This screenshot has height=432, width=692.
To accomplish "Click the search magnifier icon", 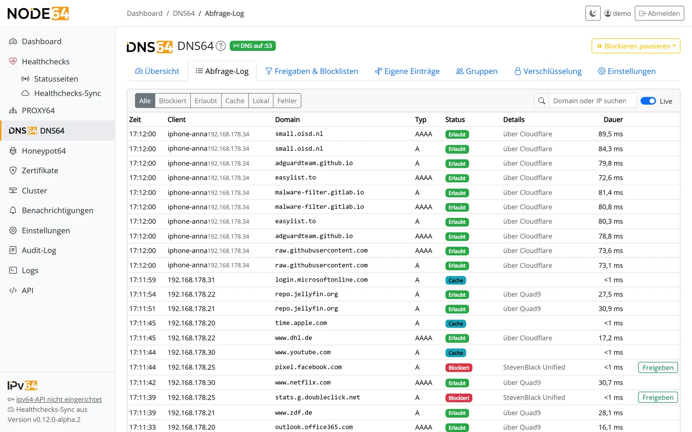I will pyautogui.click(x=541, y=101).
